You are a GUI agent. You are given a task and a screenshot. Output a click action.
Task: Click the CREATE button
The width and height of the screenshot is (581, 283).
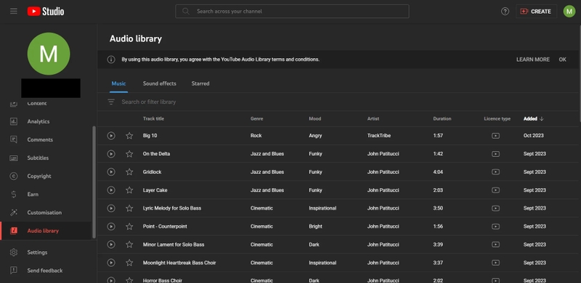pos(536,12)
